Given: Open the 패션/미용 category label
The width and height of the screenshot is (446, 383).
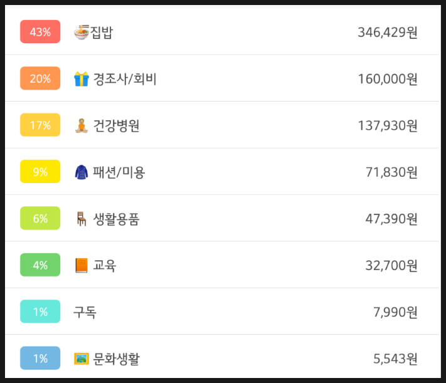Looking at the screenshot, I should (119, 172).
